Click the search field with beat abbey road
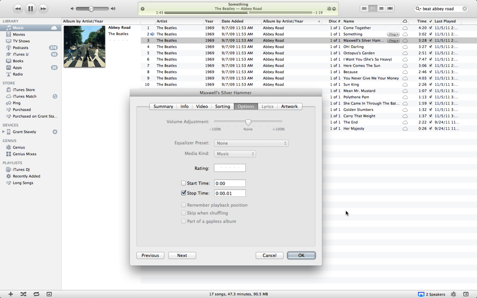The height and width of the screenshot is (298, 477). pos(441,9)
